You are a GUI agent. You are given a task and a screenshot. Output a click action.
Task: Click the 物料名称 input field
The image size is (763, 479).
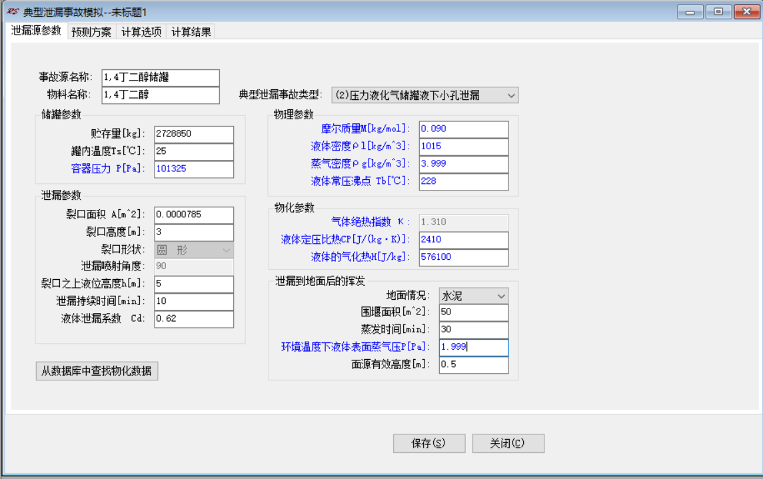click(x=161, y=95)
